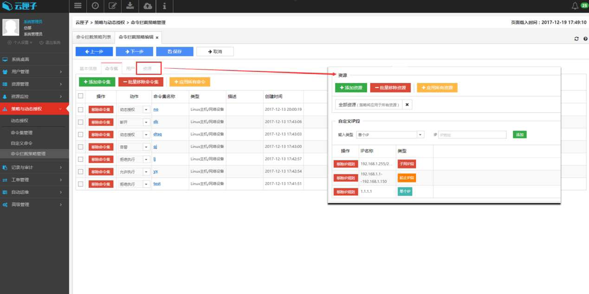Click 移除命令集 button in row lj
589x294 pixels.
coord(101,159)
